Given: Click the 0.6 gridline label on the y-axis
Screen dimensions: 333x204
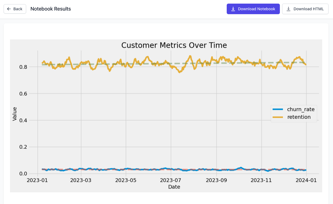Looking at the screenshot, I should [24, 94].
